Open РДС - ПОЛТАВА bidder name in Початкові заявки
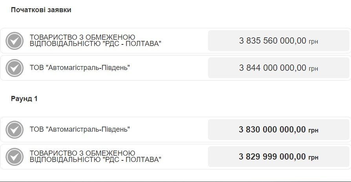Viewport: 351px width, 182px height. tap(95, 40)
